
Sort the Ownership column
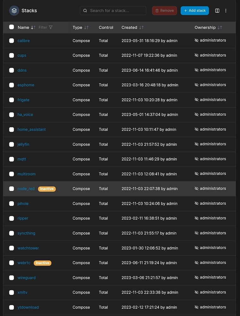[220, 27]
